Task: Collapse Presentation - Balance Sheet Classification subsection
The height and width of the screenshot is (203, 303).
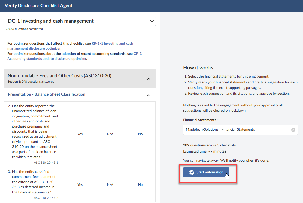Action: coord(148,95)
